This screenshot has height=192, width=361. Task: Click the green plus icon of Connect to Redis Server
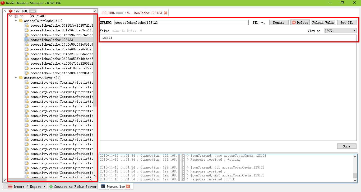pos(51,186)
